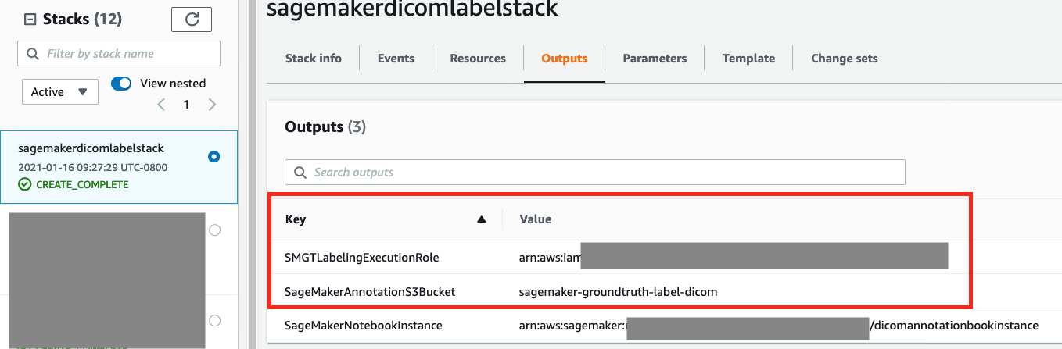View the Template tab
The width and height of the screenshot is (1062, 349).
pos(748,59)
